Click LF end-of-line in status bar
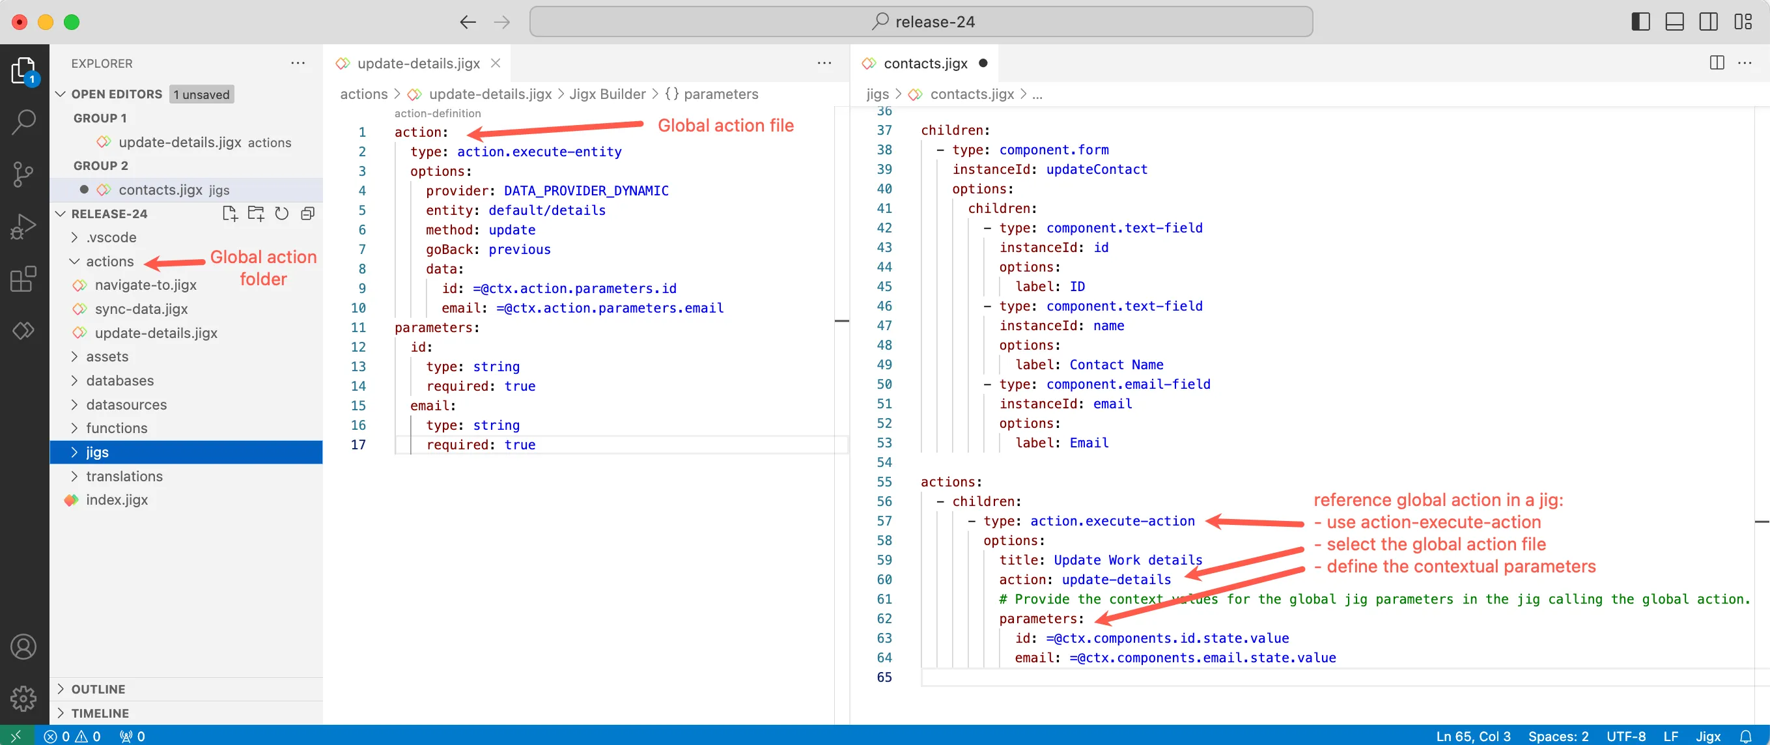The image size is (1770, 745). pyautogui.click(x=1670, y=736)
